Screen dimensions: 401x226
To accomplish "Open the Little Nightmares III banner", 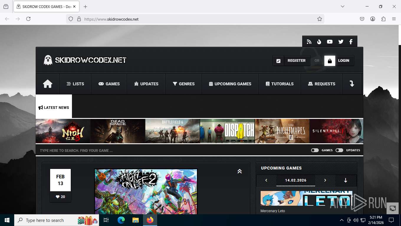I will tap(282, 131).
